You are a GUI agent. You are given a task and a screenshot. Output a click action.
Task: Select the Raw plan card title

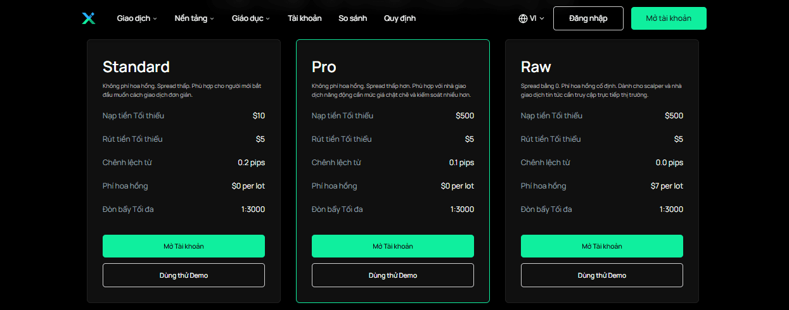[536, 67]
